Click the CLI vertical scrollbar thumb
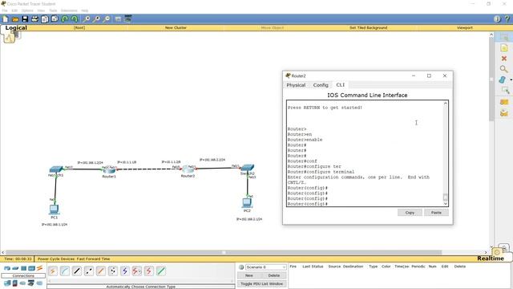This screenshot has width=513, height=289. [x=446, y=197]
